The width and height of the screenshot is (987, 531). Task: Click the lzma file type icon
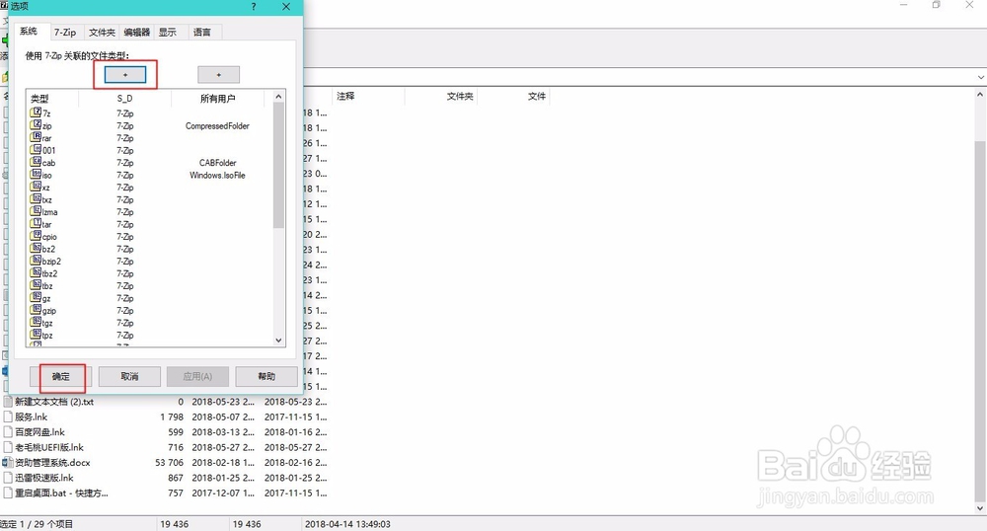pyautogui.click(x=36, y=211)
